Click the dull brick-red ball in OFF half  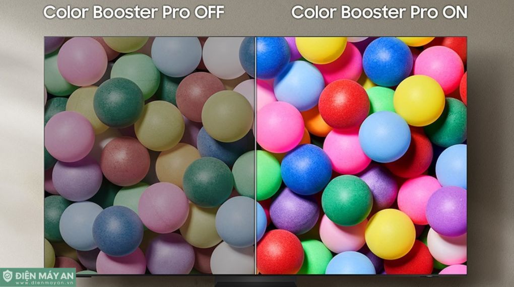125,162
